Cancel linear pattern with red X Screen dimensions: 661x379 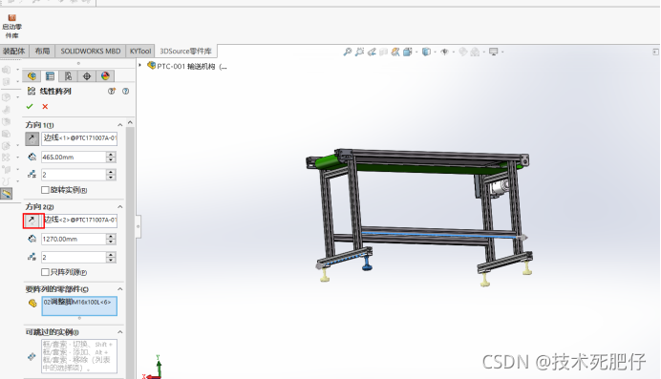coord(45,107)
